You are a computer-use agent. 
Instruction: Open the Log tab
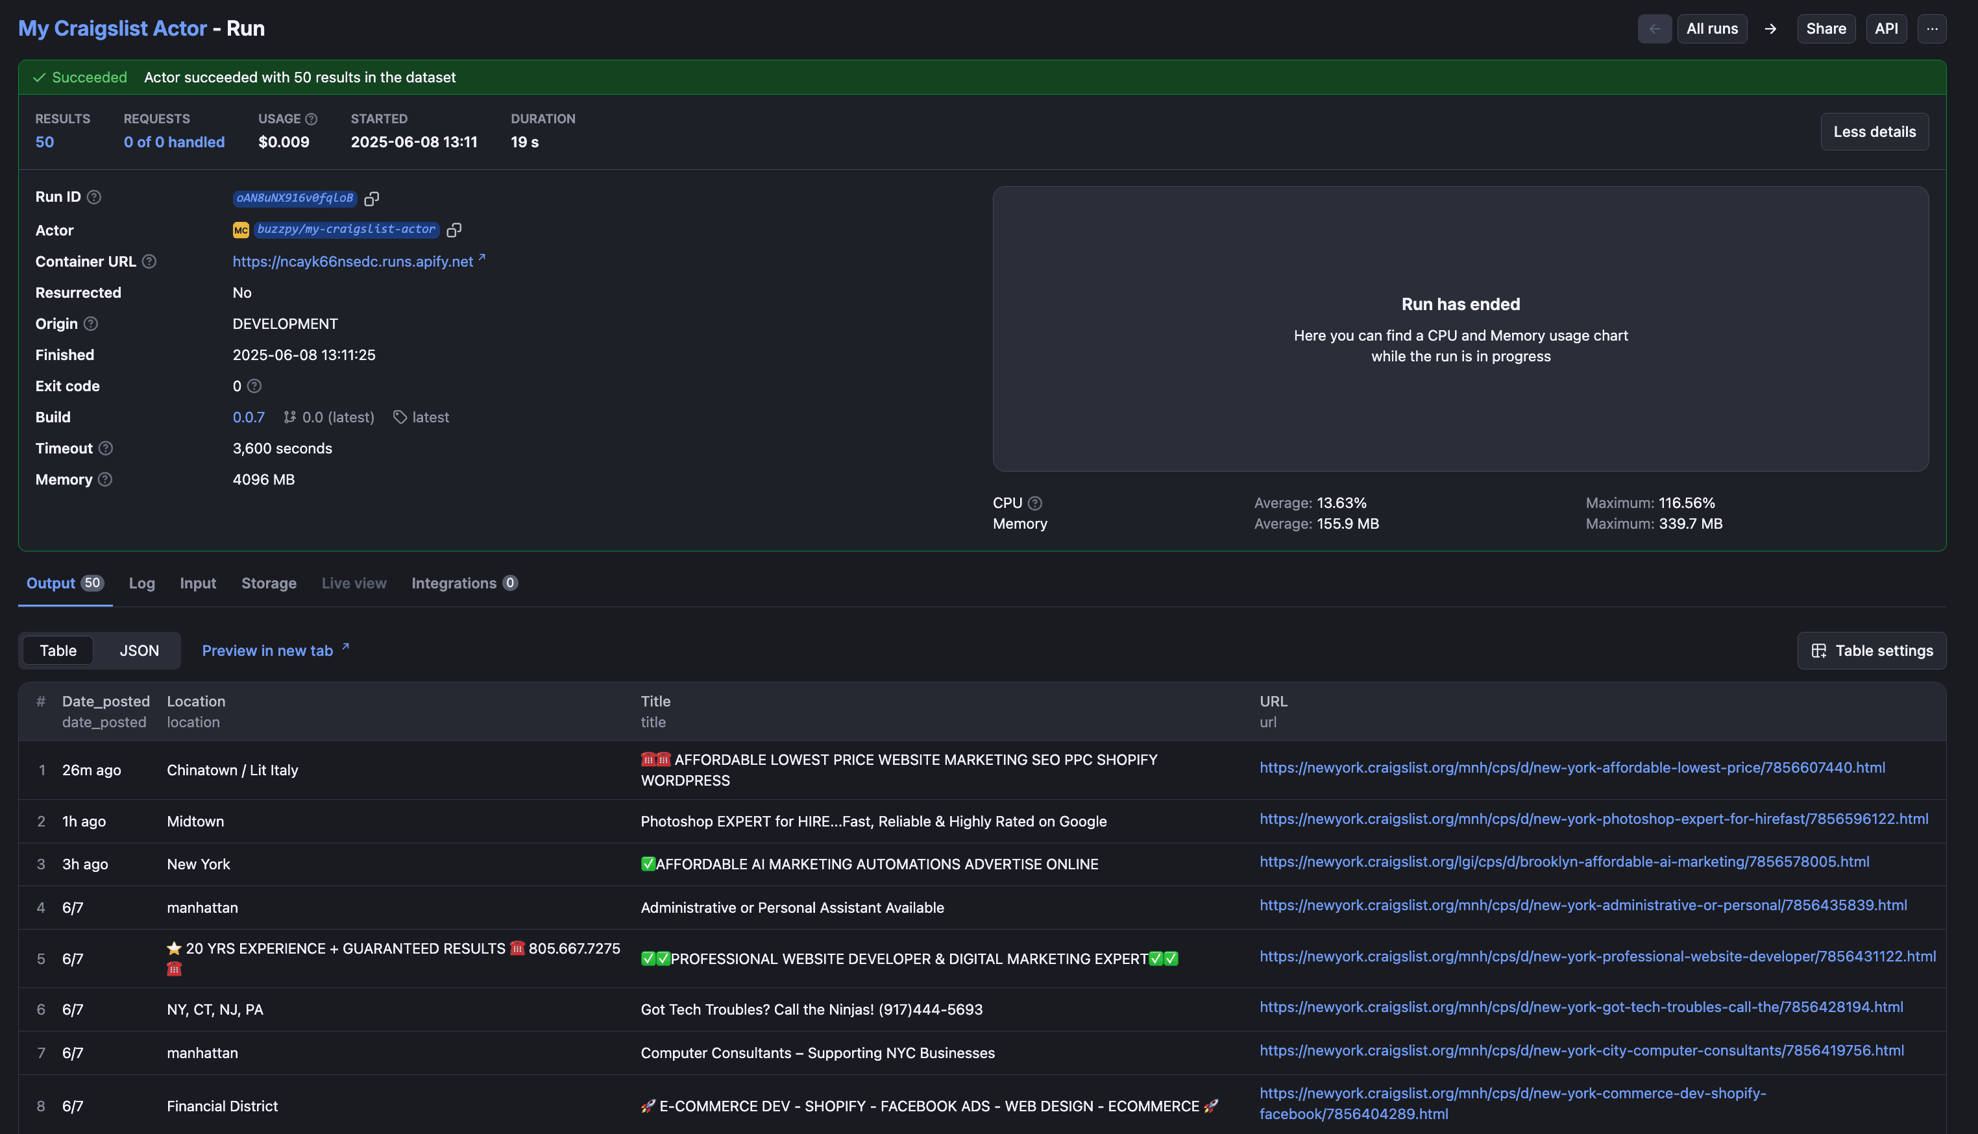click(141, 583)
